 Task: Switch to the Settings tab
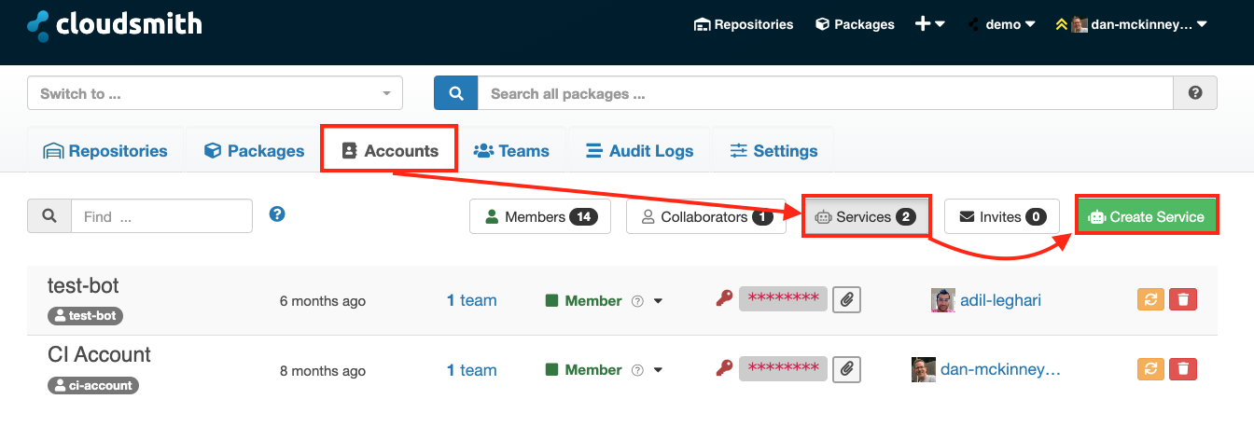(x=773, y=151)
